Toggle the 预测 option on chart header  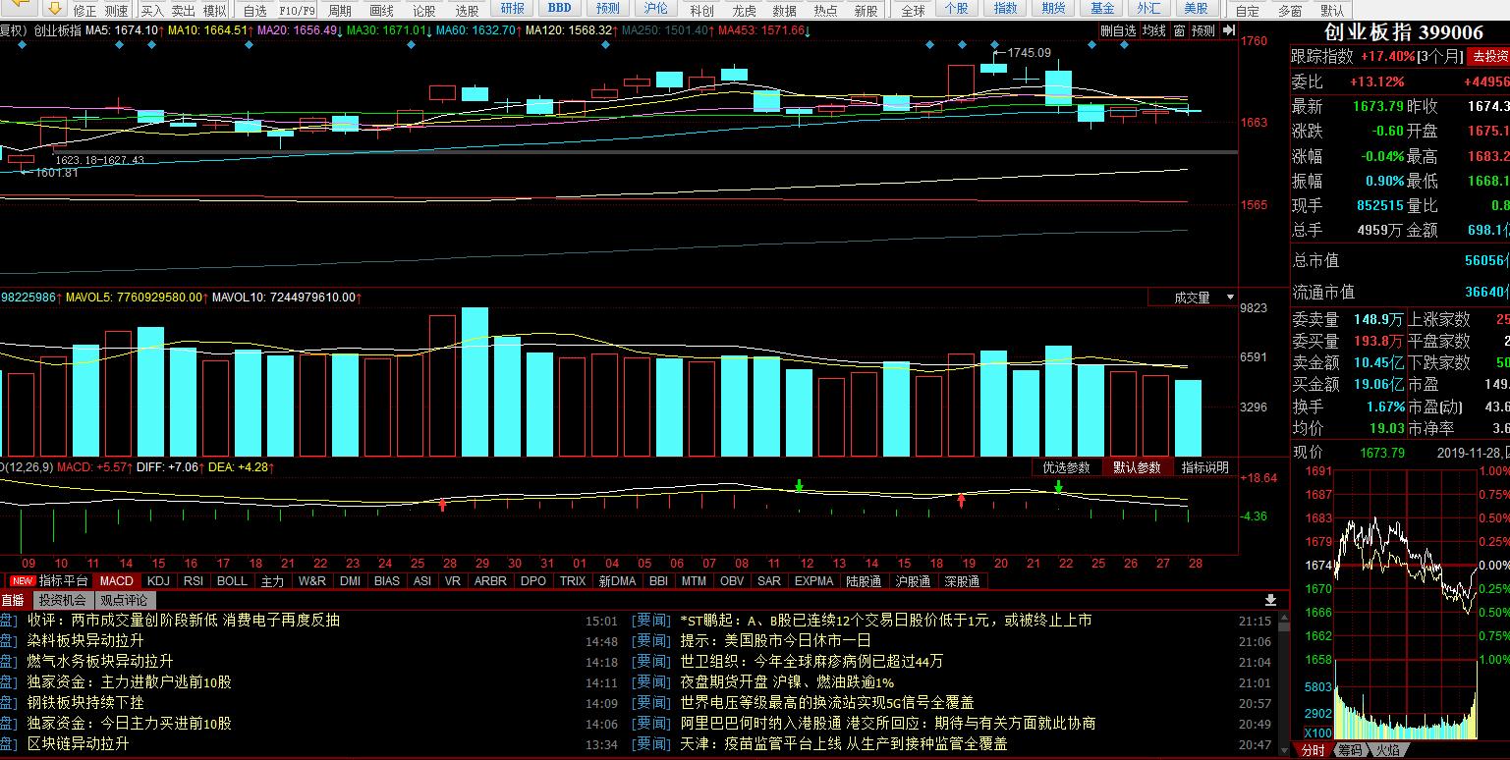click(x=1202, y=30)
